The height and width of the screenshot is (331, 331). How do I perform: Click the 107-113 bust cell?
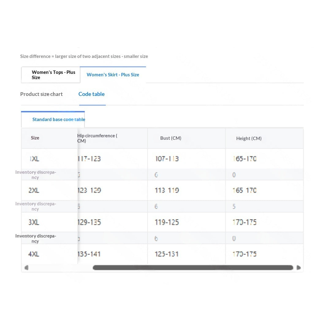click(x=167, y=159)
